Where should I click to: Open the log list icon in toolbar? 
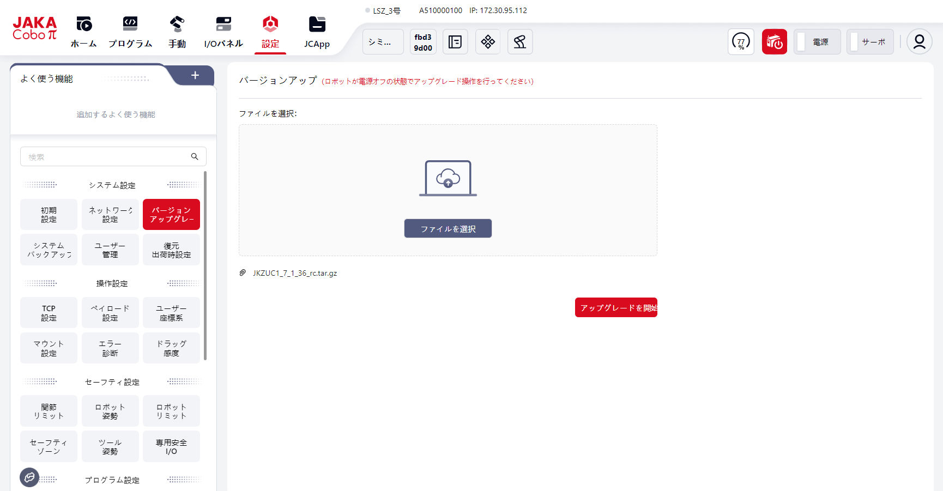(x=455, y=42)
